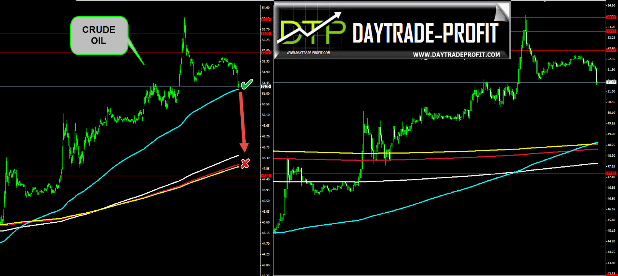618x276 pixels.
Task: Pick 47.40 on the right chart price axis
Action: click(611, 177)
